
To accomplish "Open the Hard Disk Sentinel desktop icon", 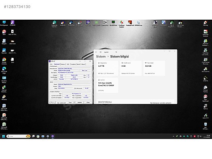I will coord(206,33).
